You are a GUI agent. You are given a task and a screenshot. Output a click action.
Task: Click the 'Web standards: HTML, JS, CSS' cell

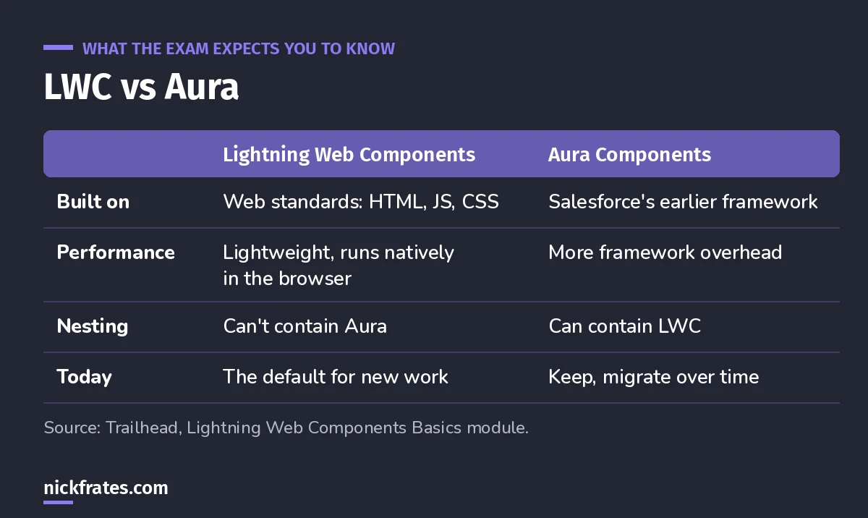tap(361, 202)
